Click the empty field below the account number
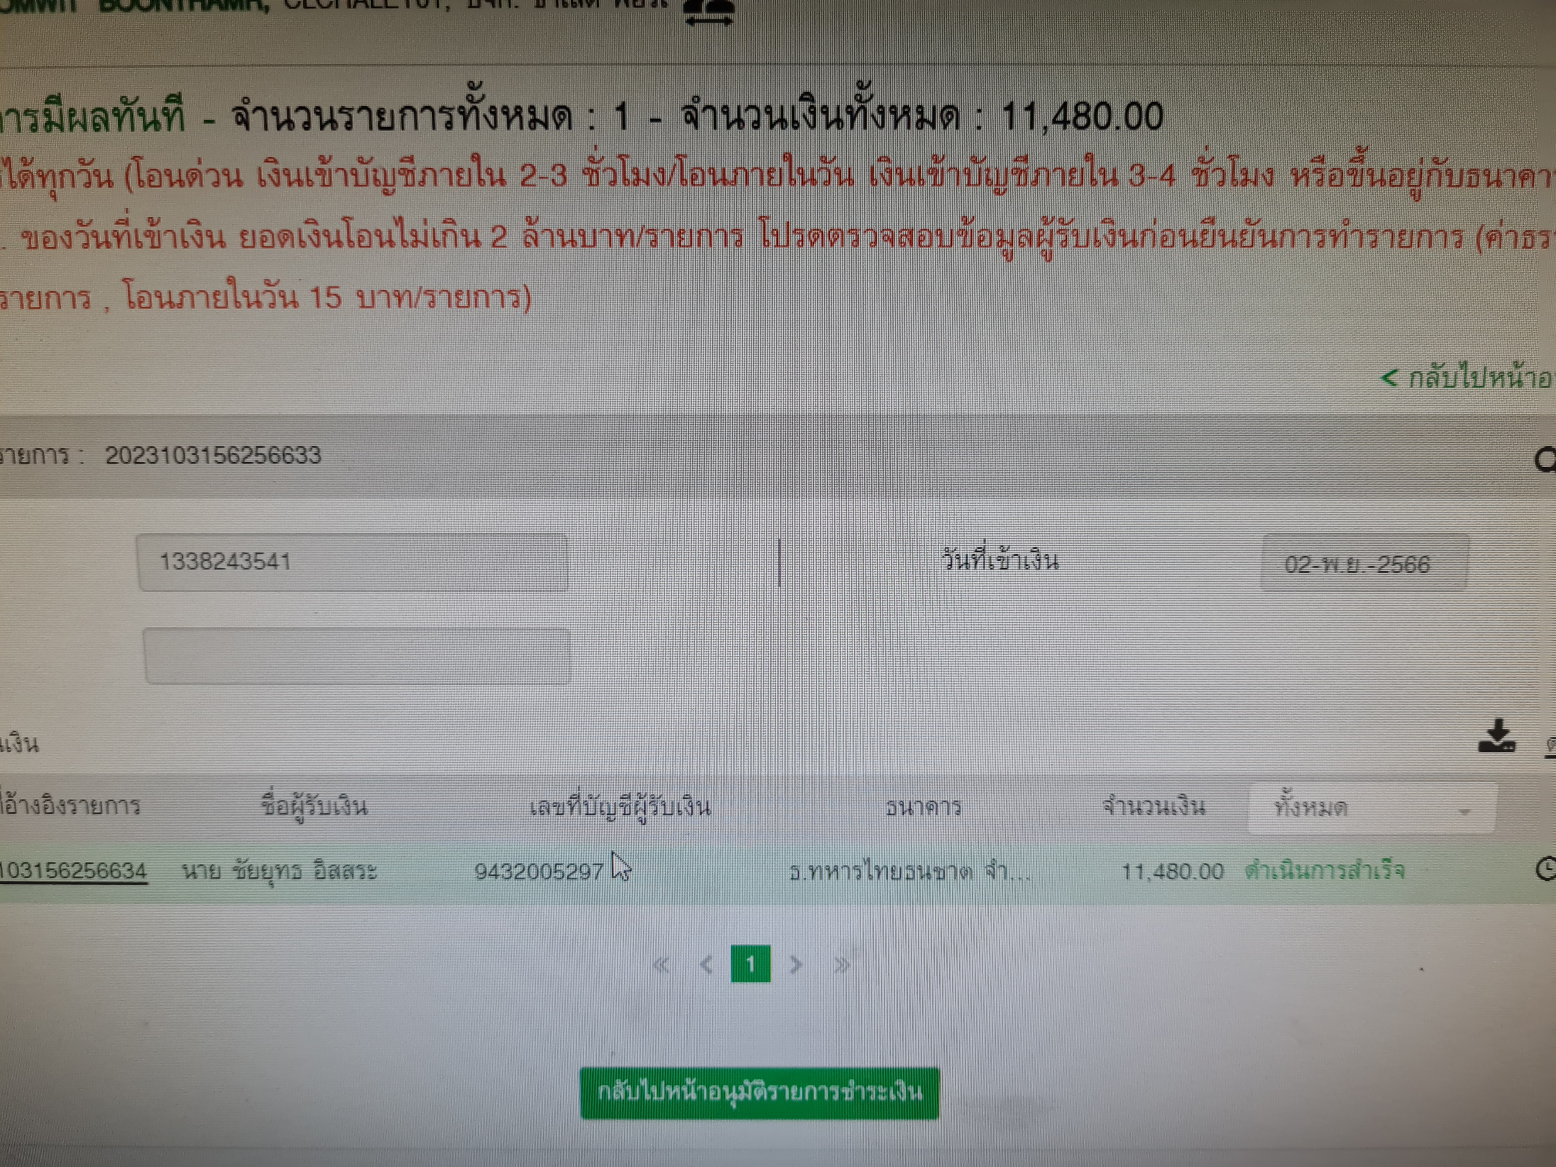The width and height of the screenshot is (1556, 1167). 357,656
